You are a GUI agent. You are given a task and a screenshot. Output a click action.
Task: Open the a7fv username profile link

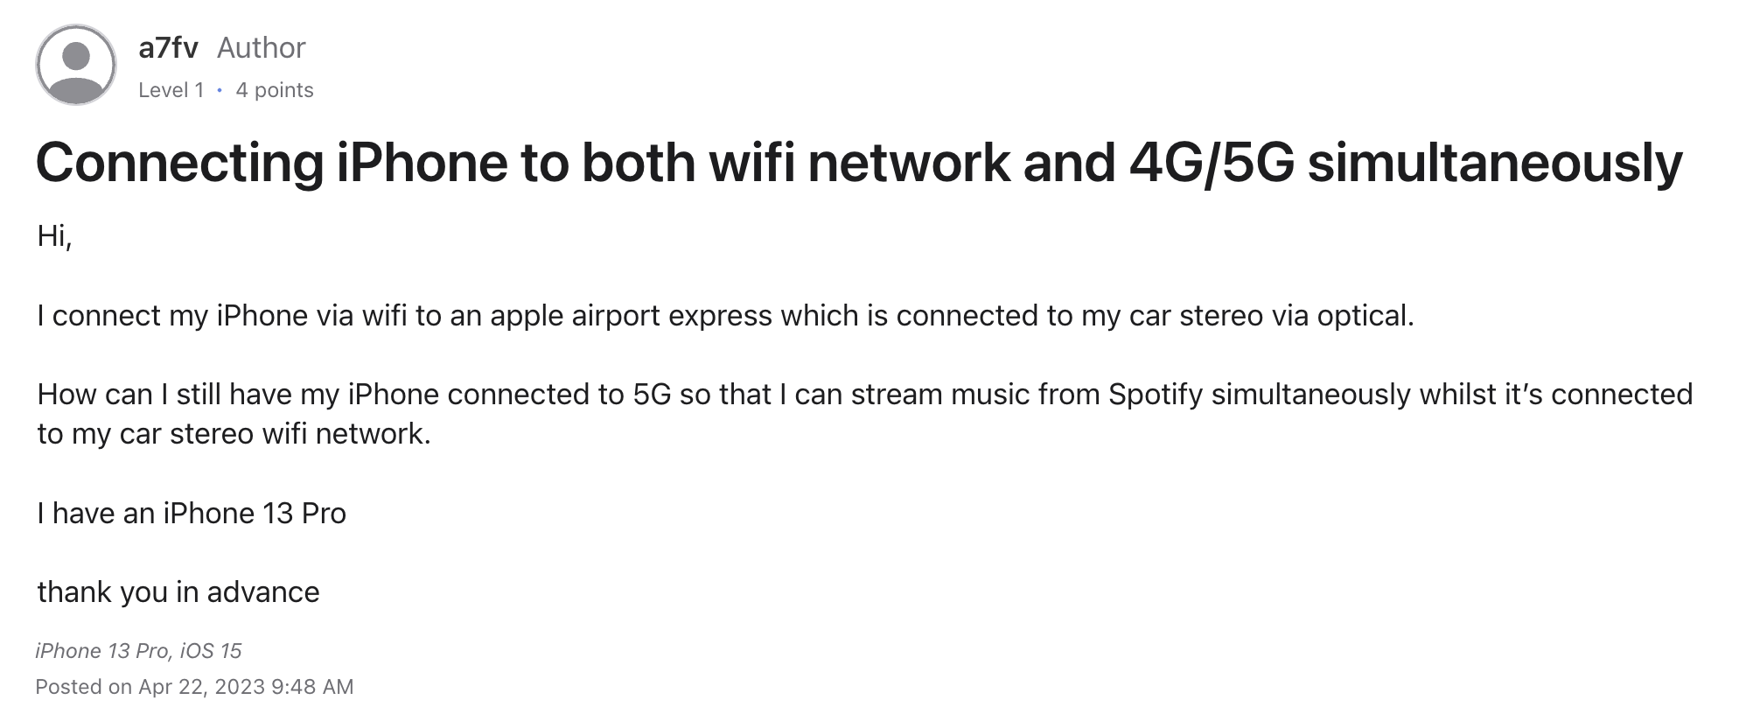[169, 47]
